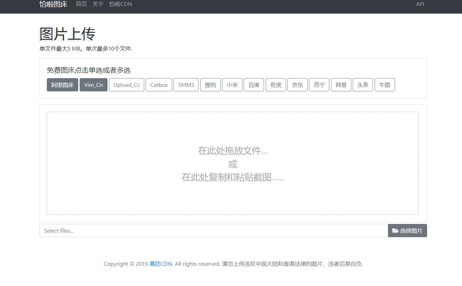Turn on the 奇虎 image host
The height and width of the screenshot is (286, 462).
tap(276, 85)
